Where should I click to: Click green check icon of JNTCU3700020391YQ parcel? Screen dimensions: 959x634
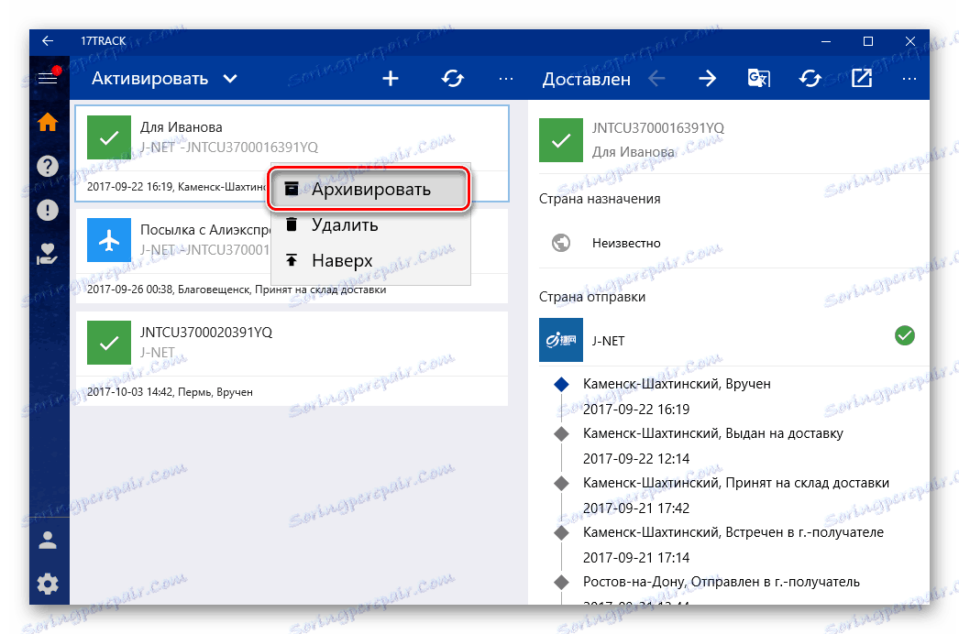click(109, 343)
